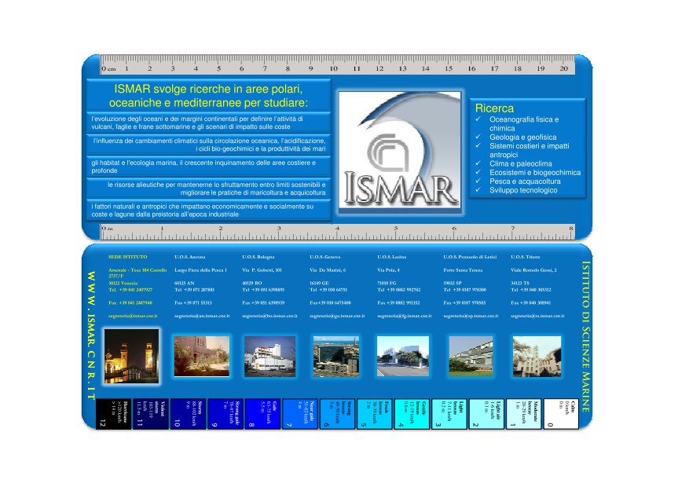Select 'Ecosistemi e biogeochimica' list item
This screenshot has height=487, width=689.
pyautogui.click(x=535, y=173)
